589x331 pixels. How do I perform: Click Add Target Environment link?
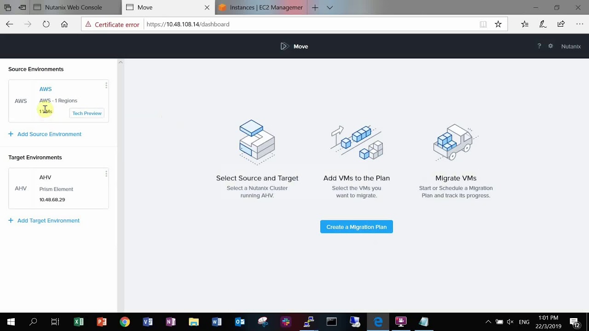(x=48, y=220)
